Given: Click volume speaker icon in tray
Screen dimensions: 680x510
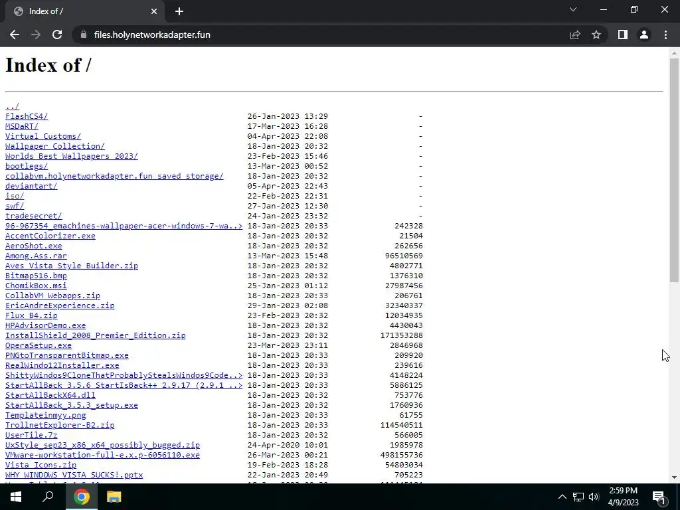Looking at the screenshot, I should tap(594, 497).
